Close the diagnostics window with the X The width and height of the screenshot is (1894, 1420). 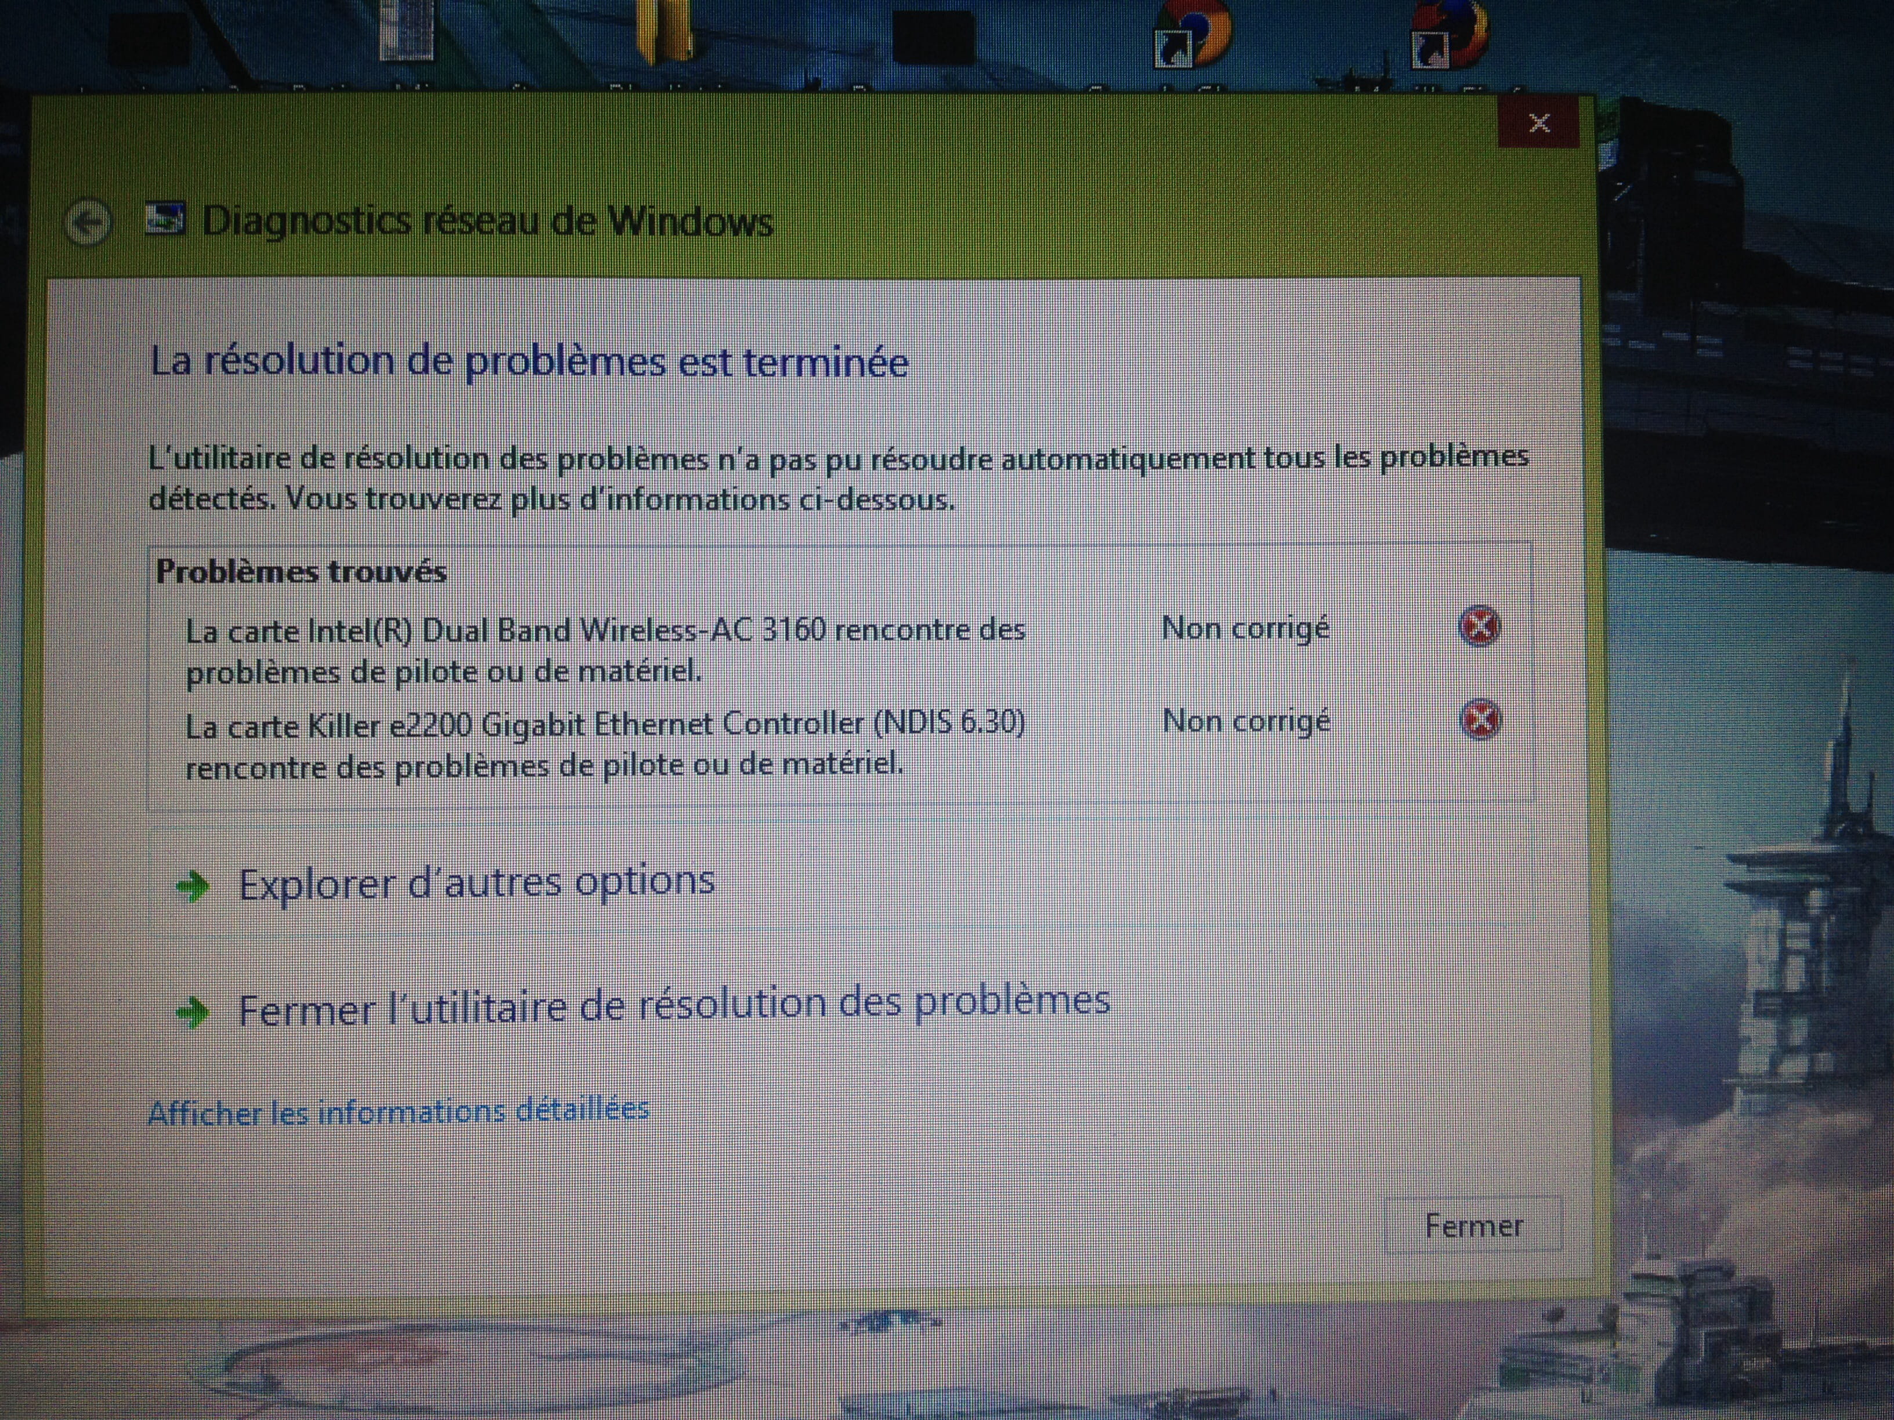tap(1538, 123)
